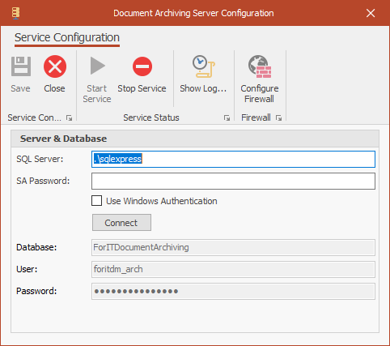Expand the Service Con... group launcher
The height and width of the screenshot is (346, 390).
tap(70, 117)
